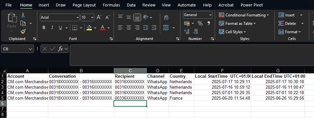Increase font size with larger A

(99, 17)
